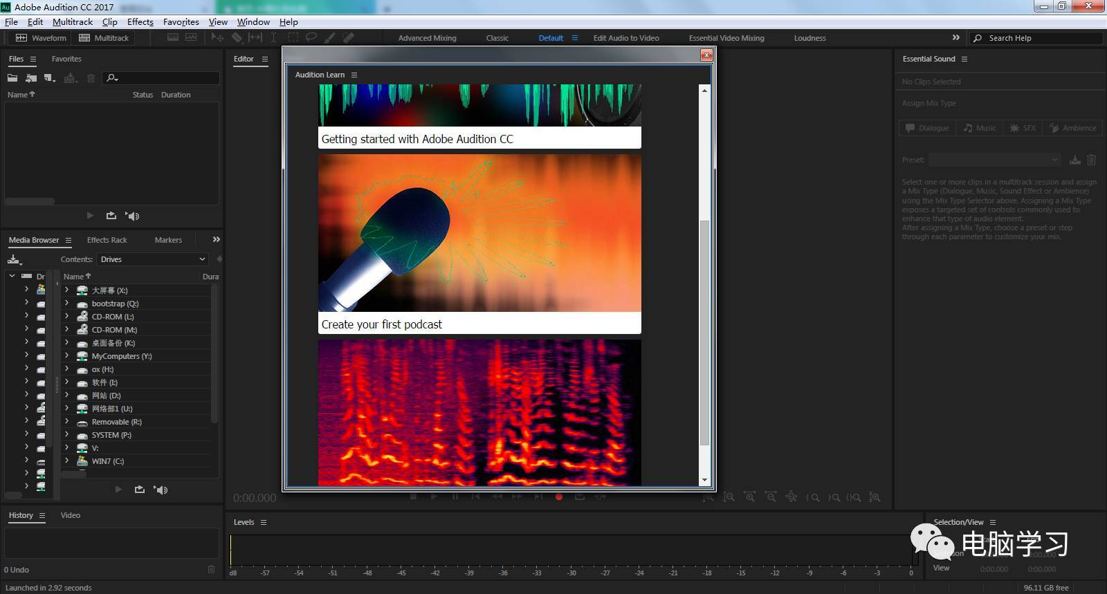The width and height of the screenshot is (1107, 594).
Task: Click Media Browser preview play button
Action: pos(118,490)
